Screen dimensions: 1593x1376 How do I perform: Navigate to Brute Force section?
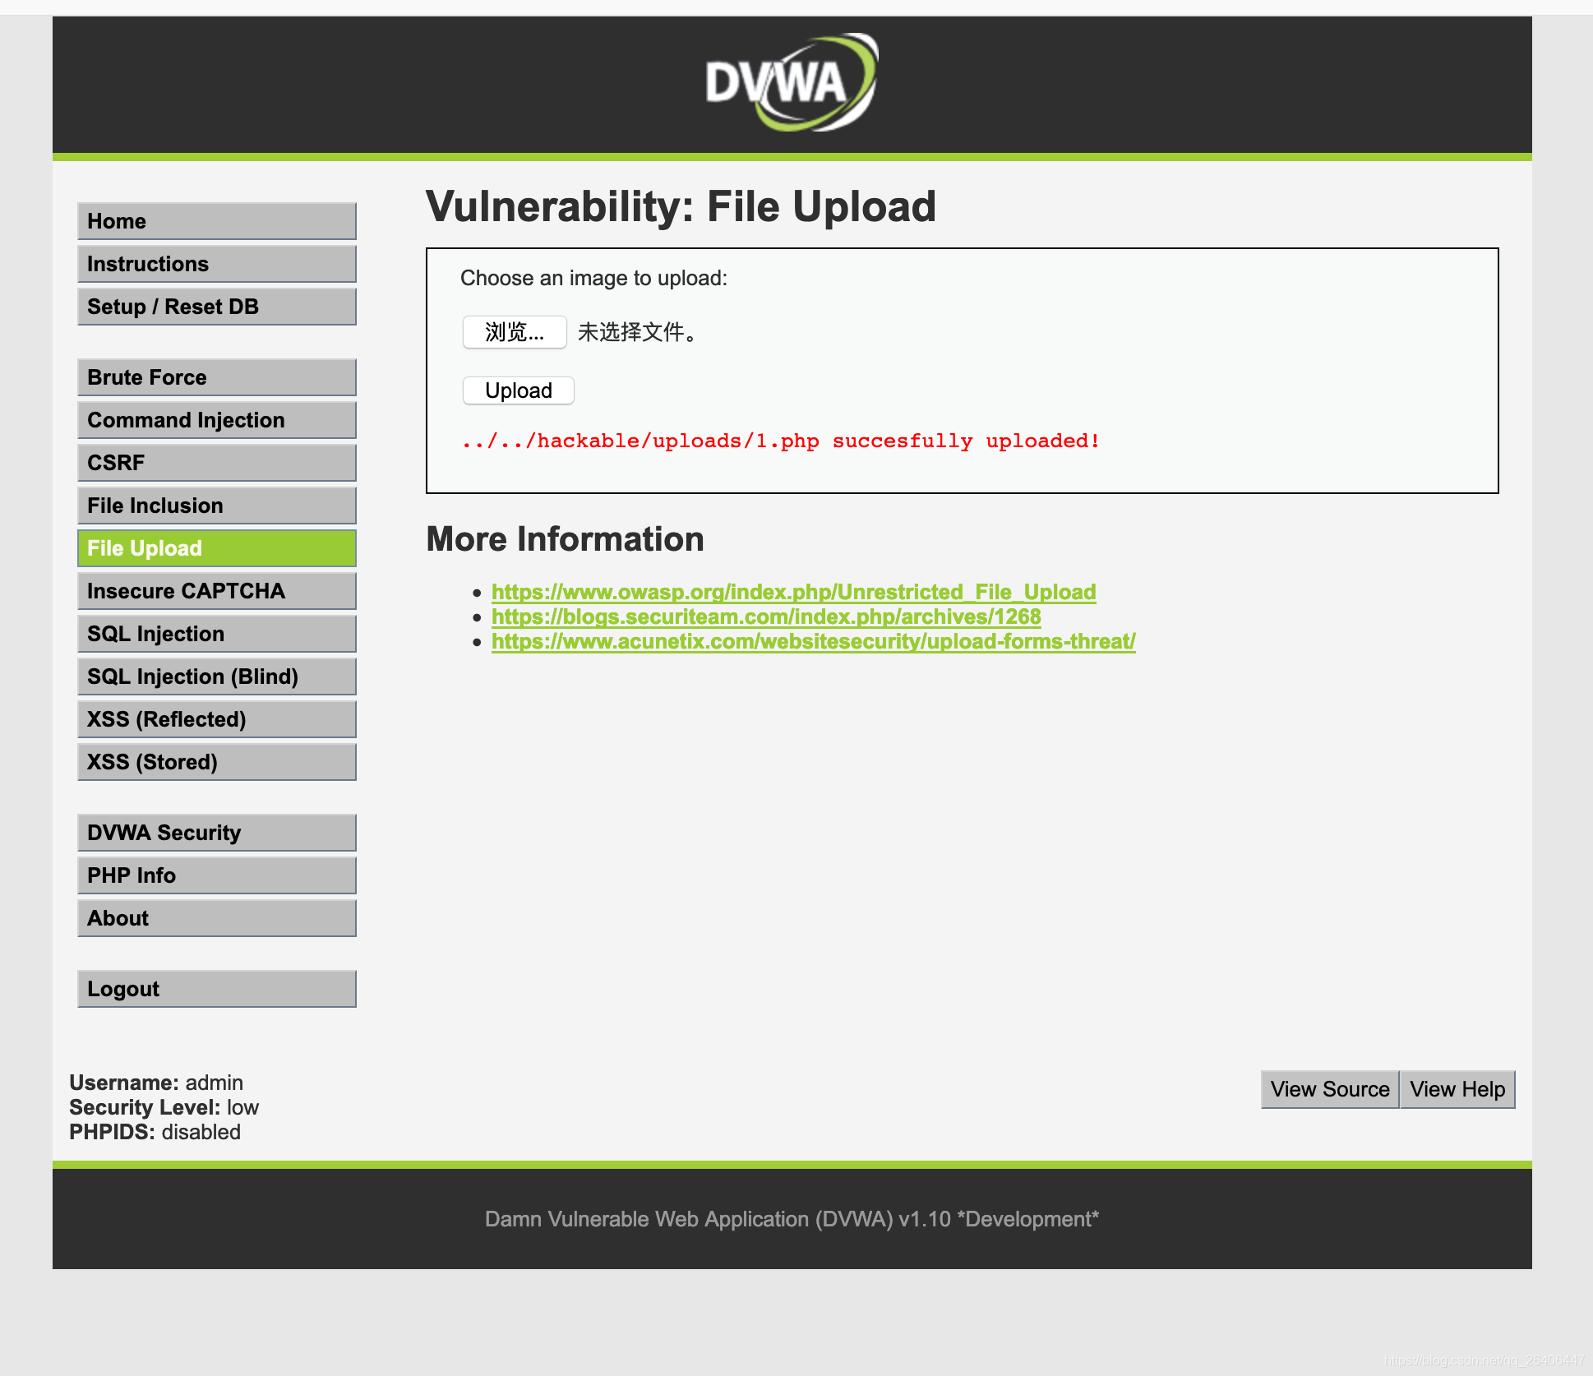click(x=216, y=377)
